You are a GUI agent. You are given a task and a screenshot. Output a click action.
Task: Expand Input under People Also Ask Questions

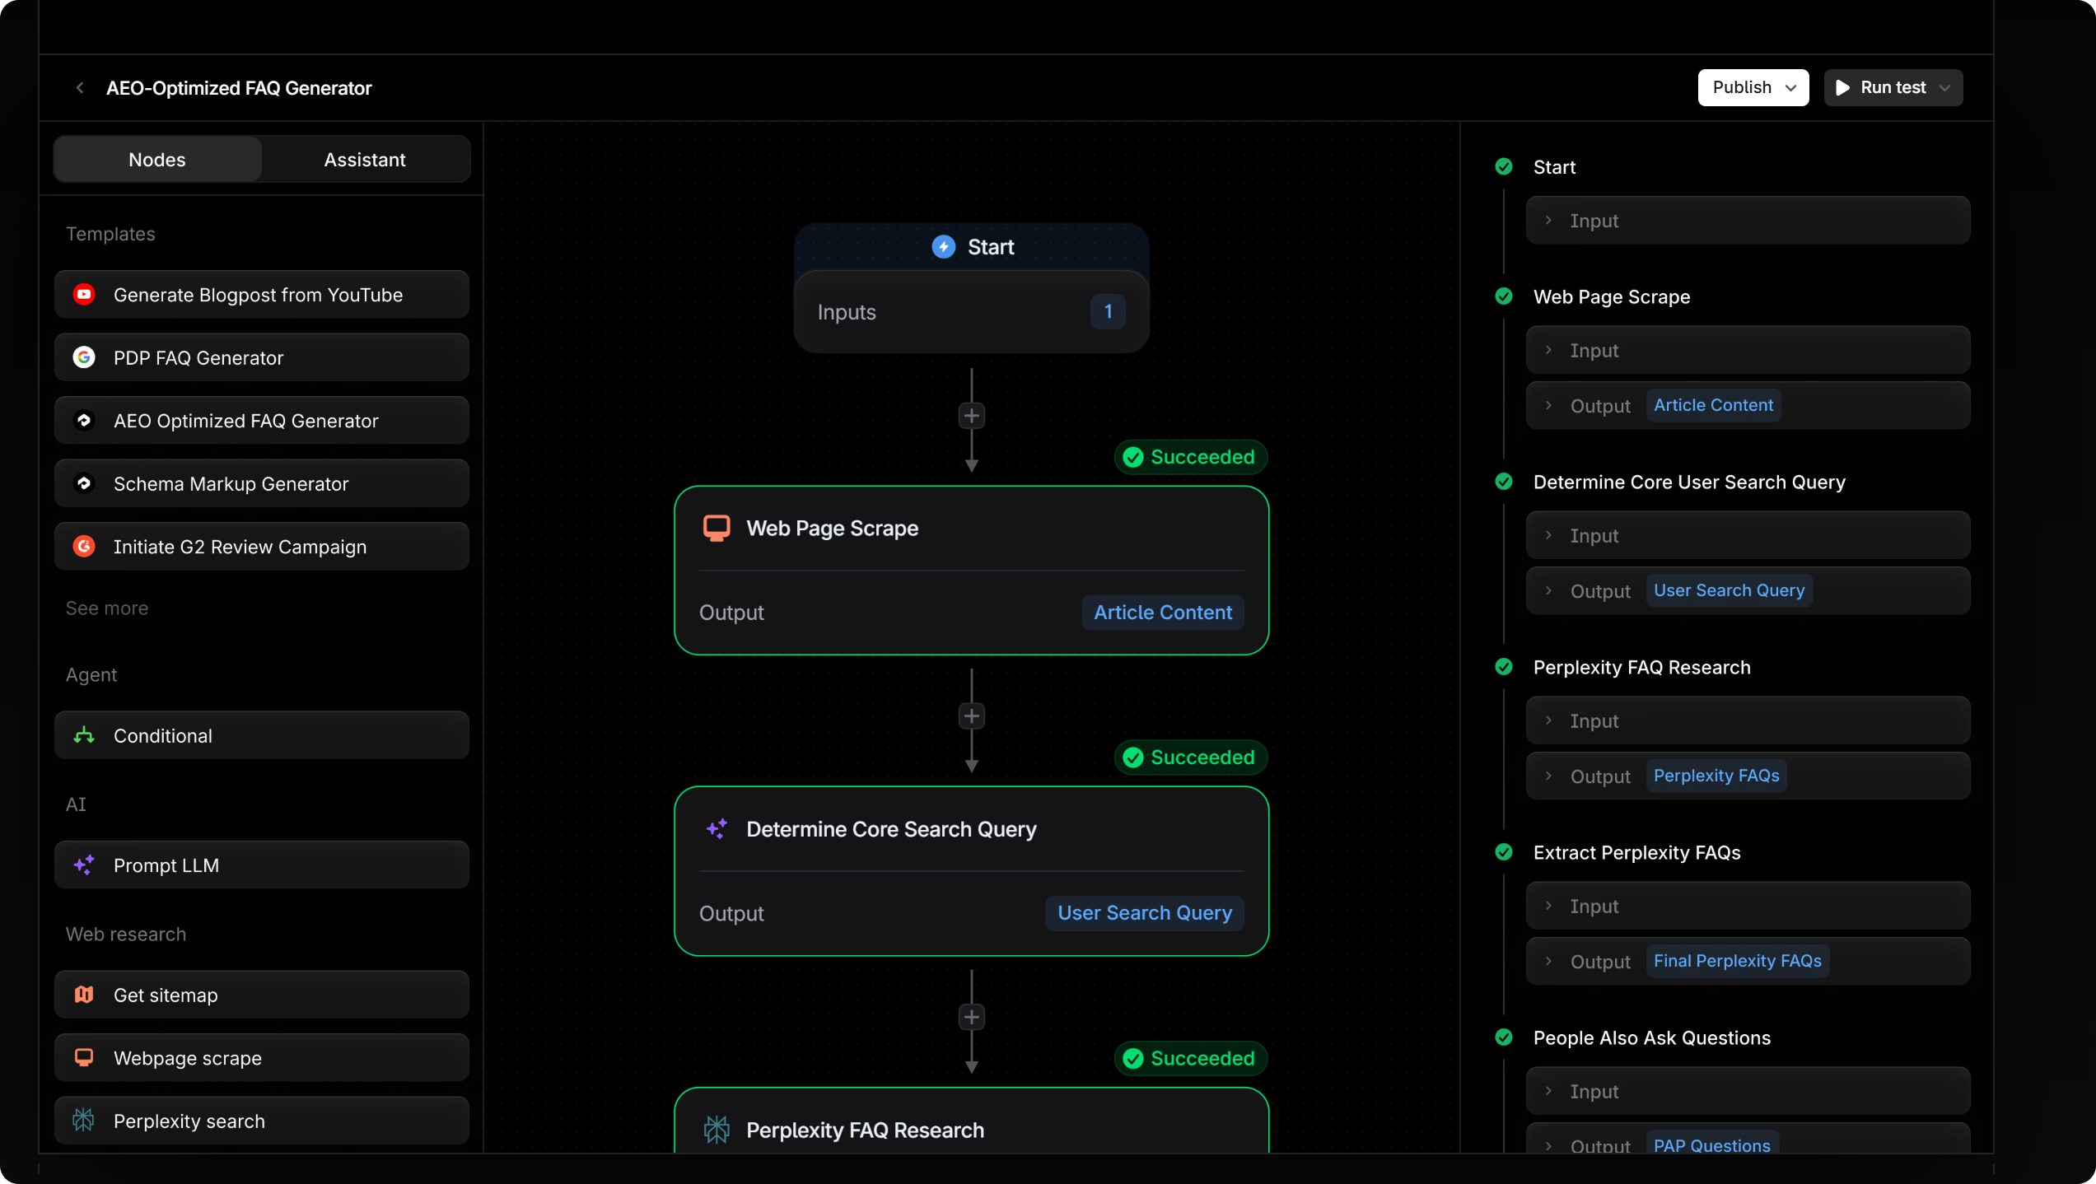[1748, 1091]
